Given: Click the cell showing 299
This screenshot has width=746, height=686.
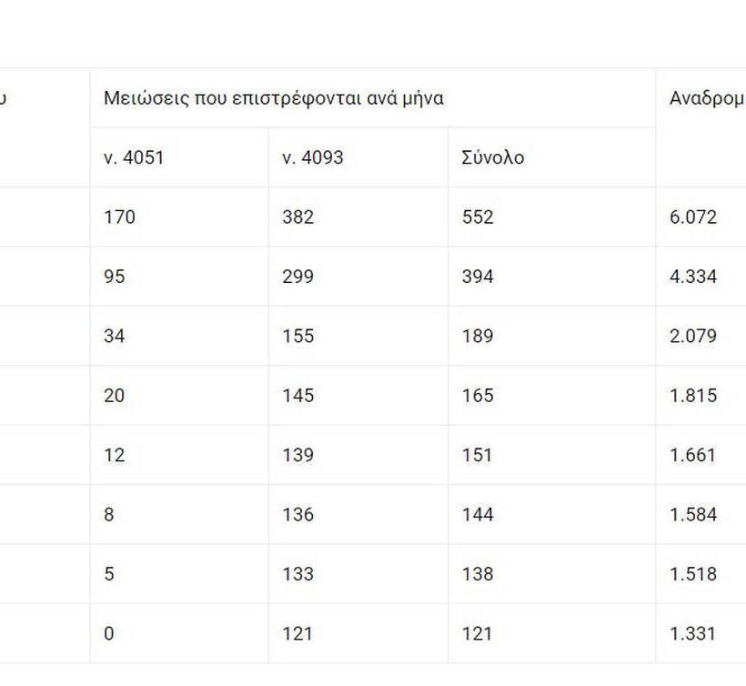Looking at the screenshot, I should [297, 276].
